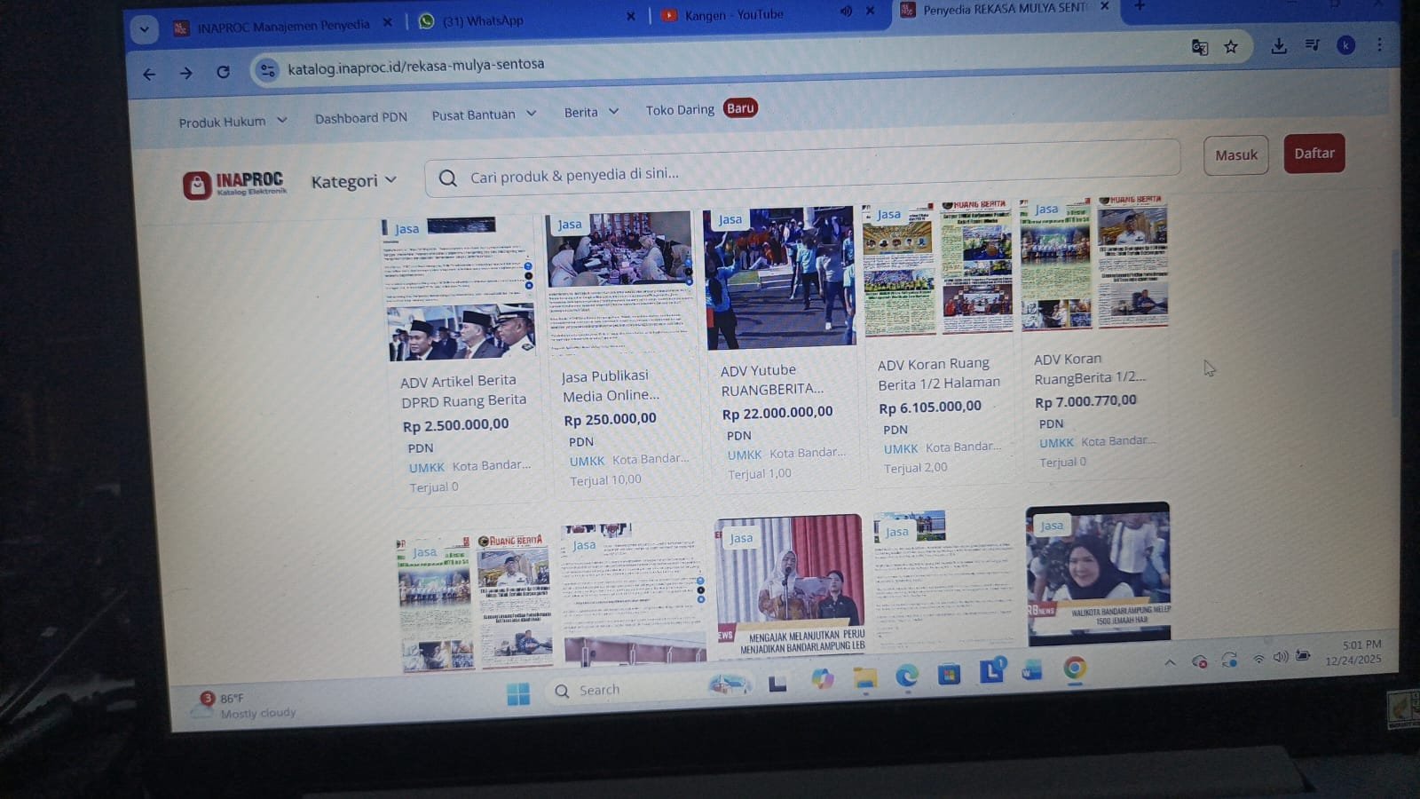Open the Berita dropdown

coord(591,112)
